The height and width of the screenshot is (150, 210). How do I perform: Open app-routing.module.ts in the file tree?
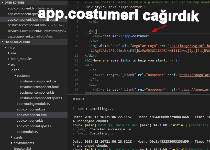coord(33,104)
